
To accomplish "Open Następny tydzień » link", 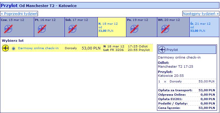I will tap(201, 14).
